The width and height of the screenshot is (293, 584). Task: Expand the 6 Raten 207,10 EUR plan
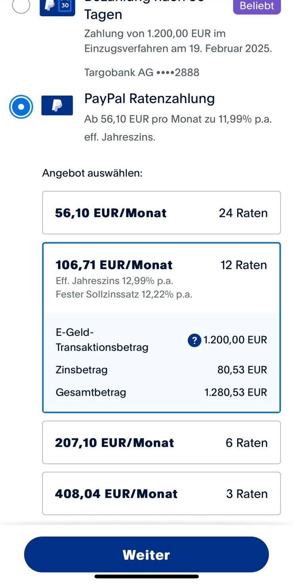(x=161, y=443)
